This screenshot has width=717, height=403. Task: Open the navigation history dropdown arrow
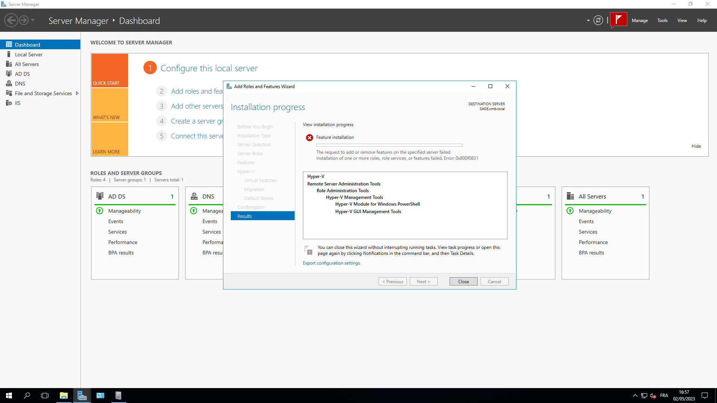click(33, 20)
